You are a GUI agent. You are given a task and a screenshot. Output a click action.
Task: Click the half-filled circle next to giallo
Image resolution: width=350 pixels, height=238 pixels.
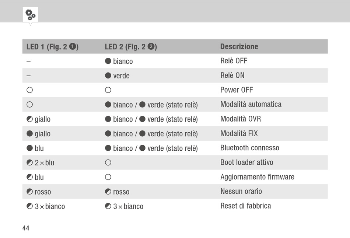click(x=29, y=119)
